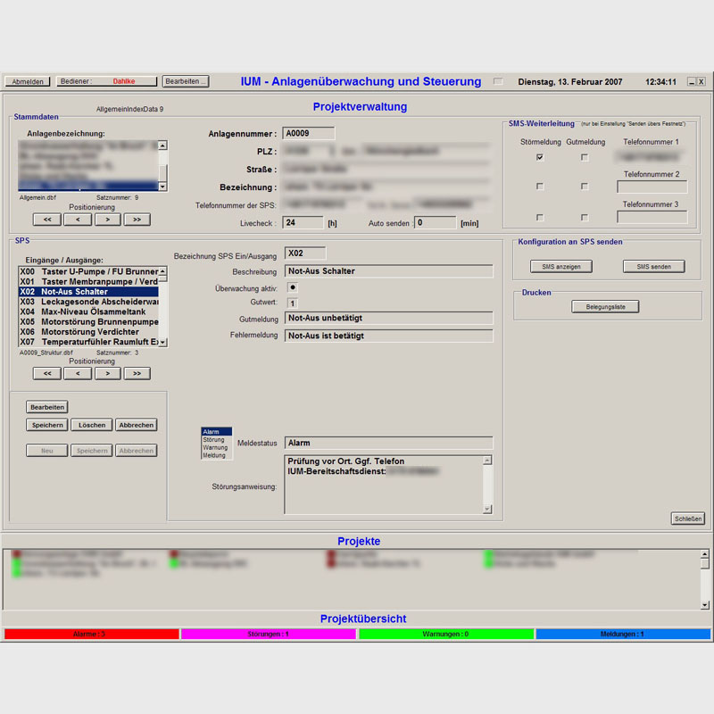The width and height of the screenshot is (714, 714).
Task: Uncheck Störmeldung for Telefonnummer 1
Action: click(x=540, y=157)
